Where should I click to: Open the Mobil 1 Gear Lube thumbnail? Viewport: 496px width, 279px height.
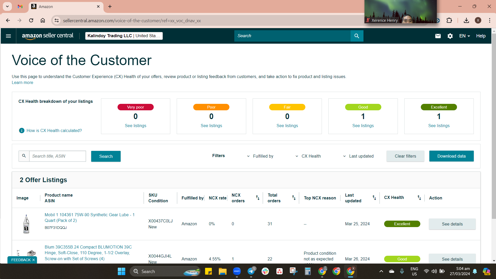coord(26,224)
